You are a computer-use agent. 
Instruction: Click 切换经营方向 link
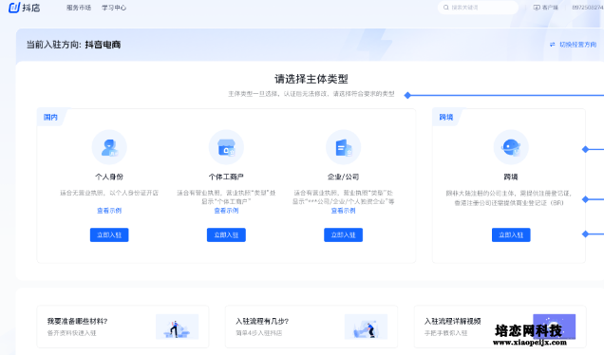tap(577, 45)
